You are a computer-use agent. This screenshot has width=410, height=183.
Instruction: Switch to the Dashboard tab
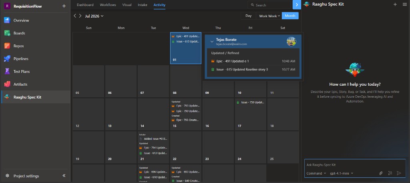click(x=85, y=5)
